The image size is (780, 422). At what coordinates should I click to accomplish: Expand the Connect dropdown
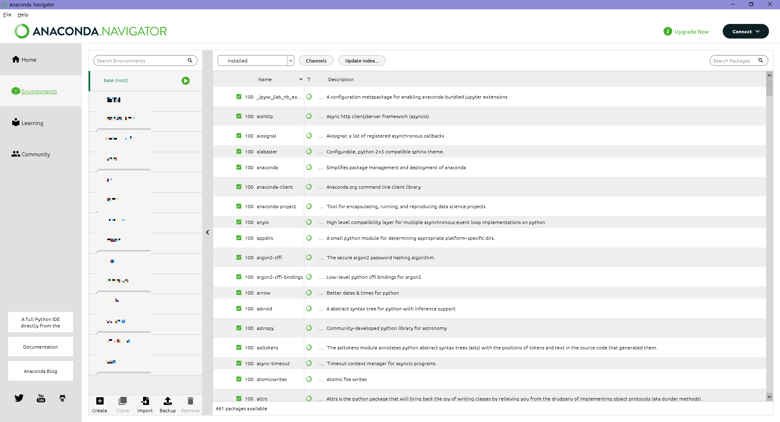[745, 31]
